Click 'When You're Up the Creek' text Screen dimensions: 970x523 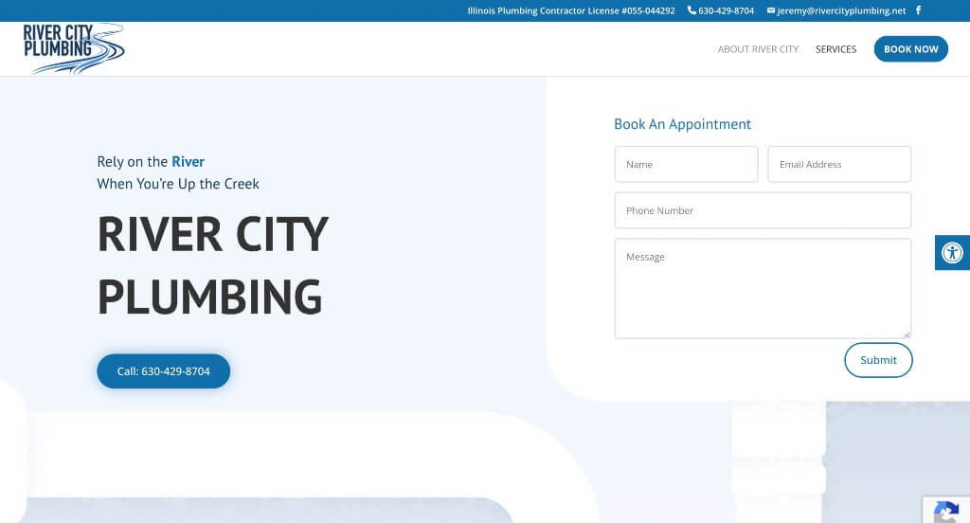tap(178, 184)
